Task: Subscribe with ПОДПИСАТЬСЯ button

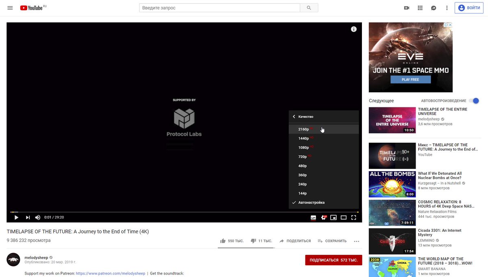Action: 333,260
